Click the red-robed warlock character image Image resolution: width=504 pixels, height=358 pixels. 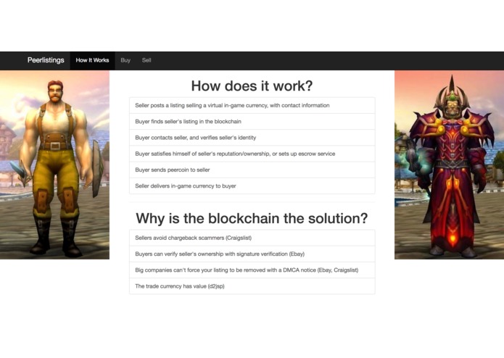coord(449,165)
